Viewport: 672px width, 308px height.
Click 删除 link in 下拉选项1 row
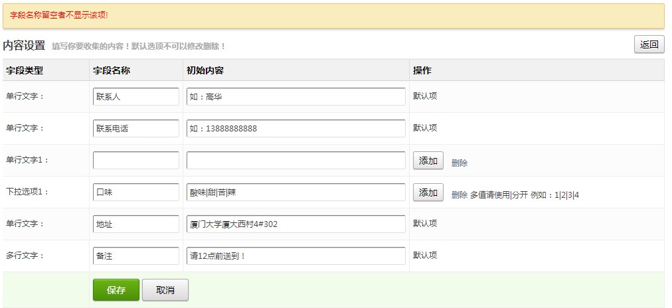[x=460, y=194]
